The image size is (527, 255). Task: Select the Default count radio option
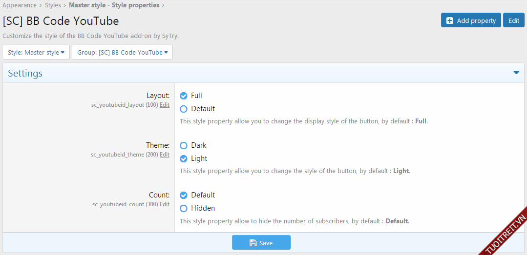(x=184, y=195)
